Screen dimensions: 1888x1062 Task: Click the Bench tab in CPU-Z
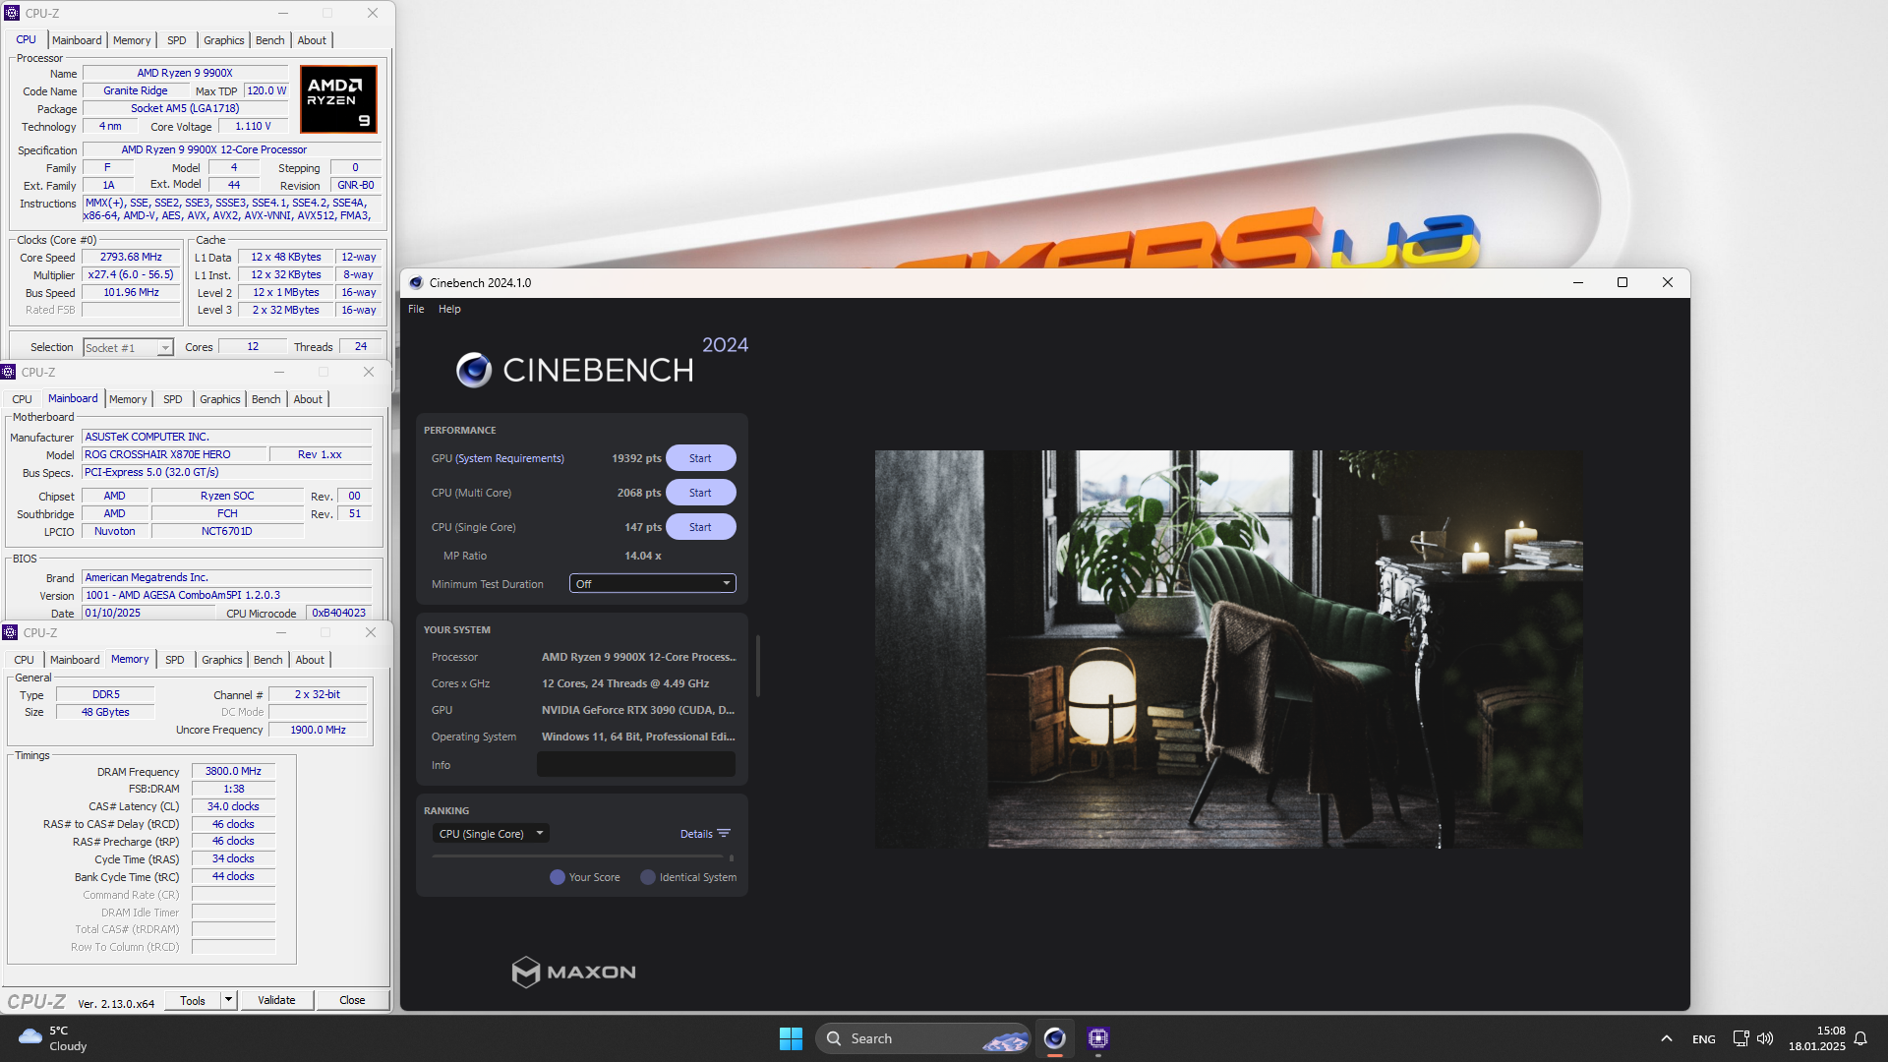[x=267, y=39]
